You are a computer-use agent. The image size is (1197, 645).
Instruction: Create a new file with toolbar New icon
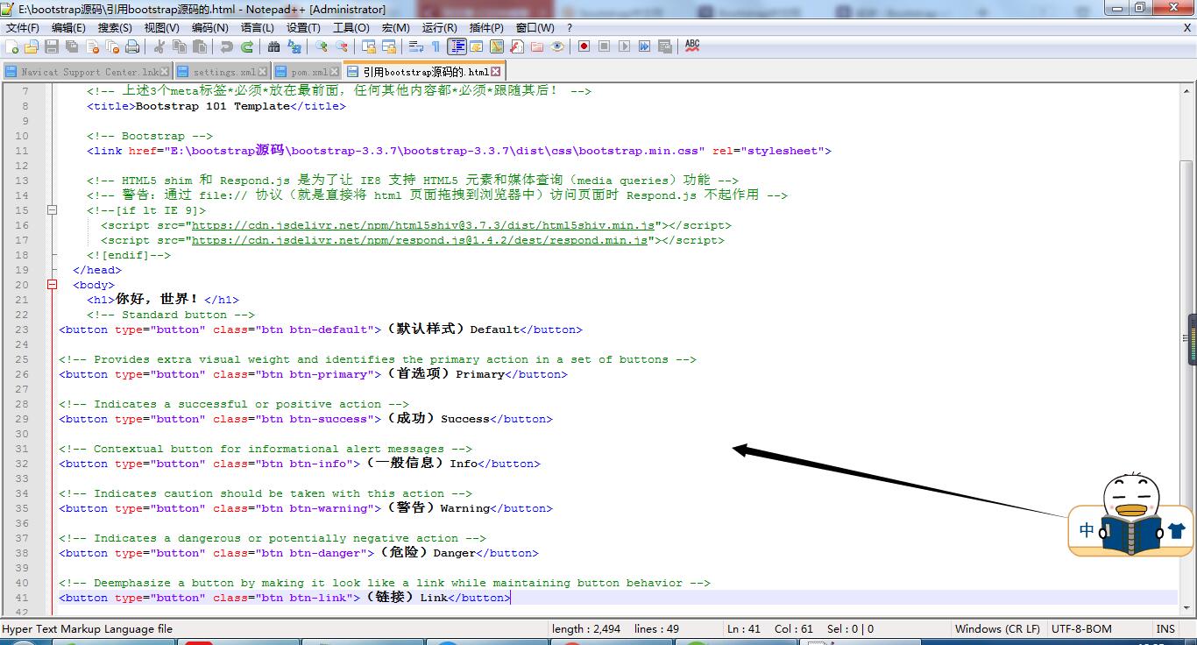click(12, 46)
